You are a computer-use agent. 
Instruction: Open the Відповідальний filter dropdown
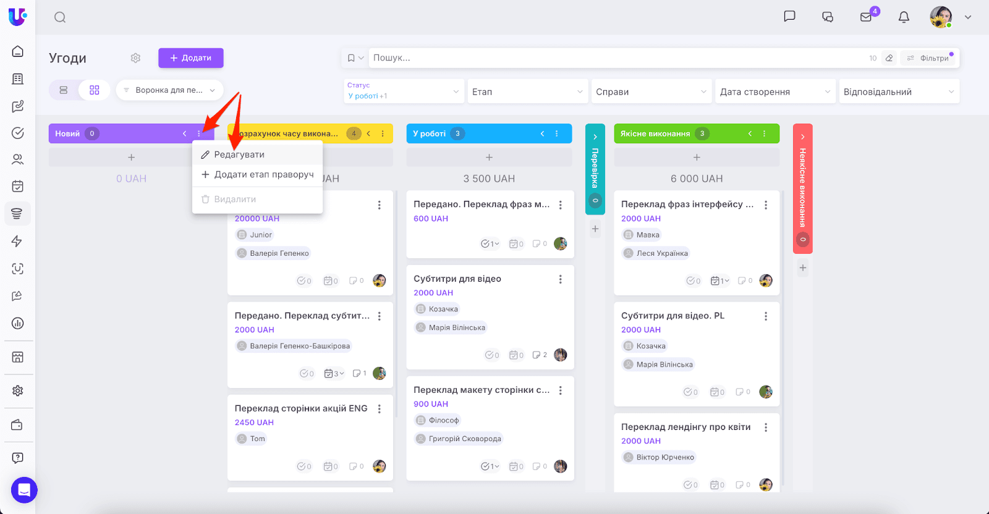pos(899,91)
